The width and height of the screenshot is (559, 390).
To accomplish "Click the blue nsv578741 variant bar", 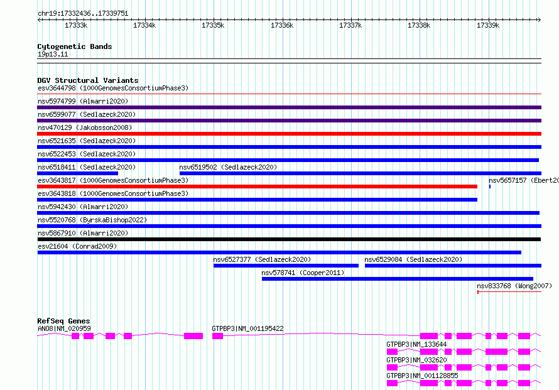I will (398, 279).
